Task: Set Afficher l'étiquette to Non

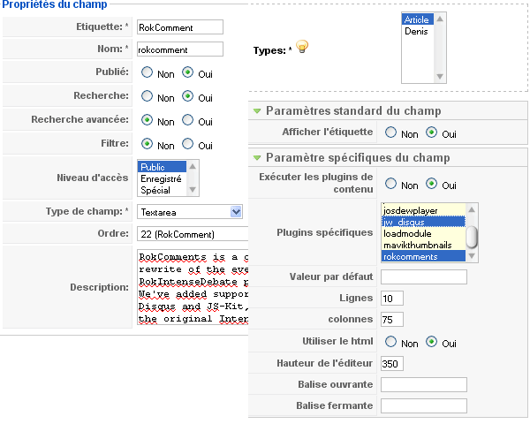Action: click(x=390, y=132)
